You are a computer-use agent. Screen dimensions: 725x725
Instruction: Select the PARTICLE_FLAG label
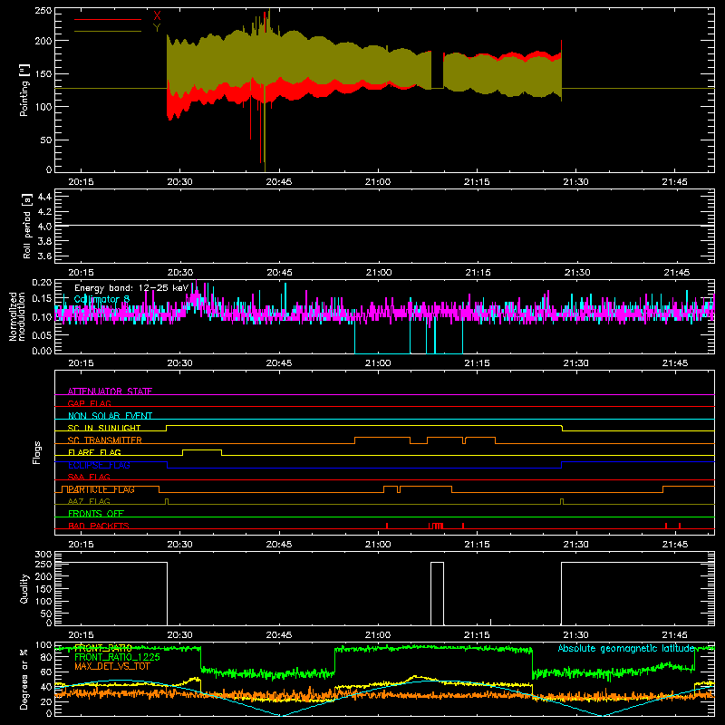pyautogui.click(x=101, y=489)
